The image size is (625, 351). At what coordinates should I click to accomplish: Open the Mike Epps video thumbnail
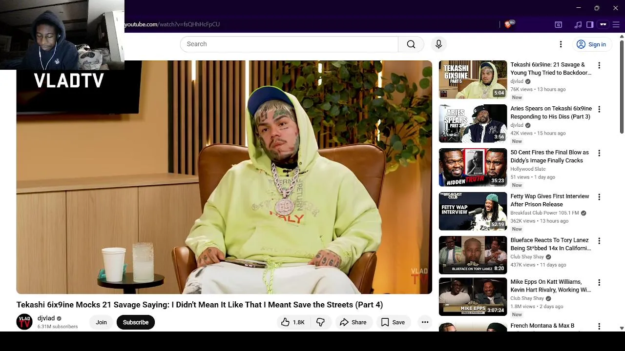coord(473,297)
